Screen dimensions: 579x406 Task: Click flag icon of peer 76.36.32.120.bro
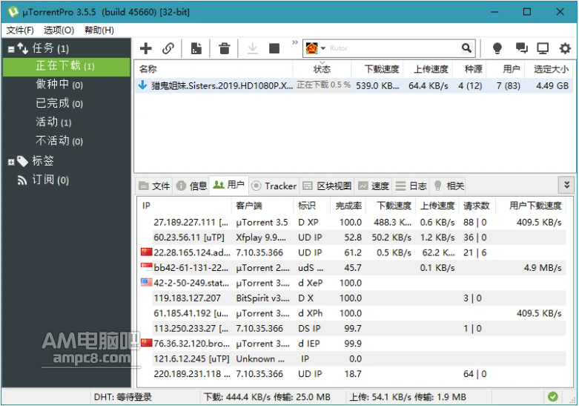coord(147,343)
